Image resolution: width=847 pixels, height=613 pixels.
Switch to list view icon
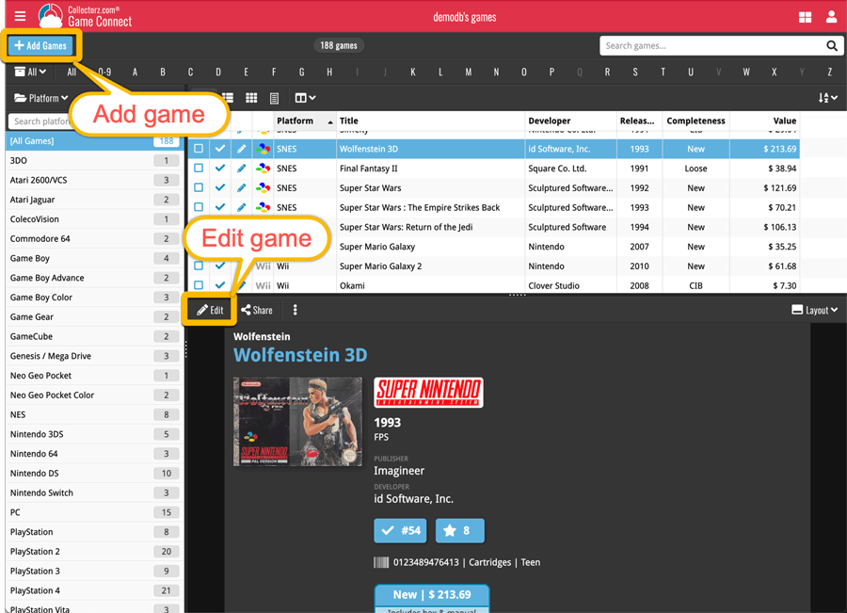pyautogui.click(x=228, y=98)
